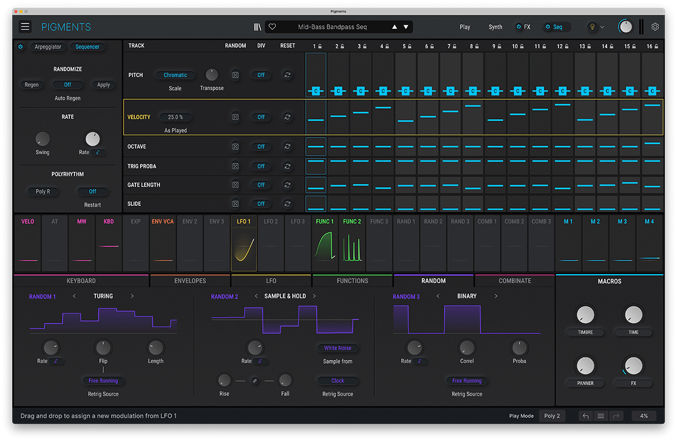Click the undo arrow in status bar

586,416
